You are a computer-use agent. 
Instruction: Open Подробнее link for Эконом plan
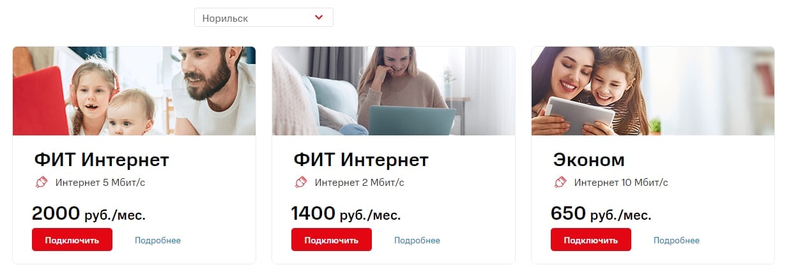[677, 241]
